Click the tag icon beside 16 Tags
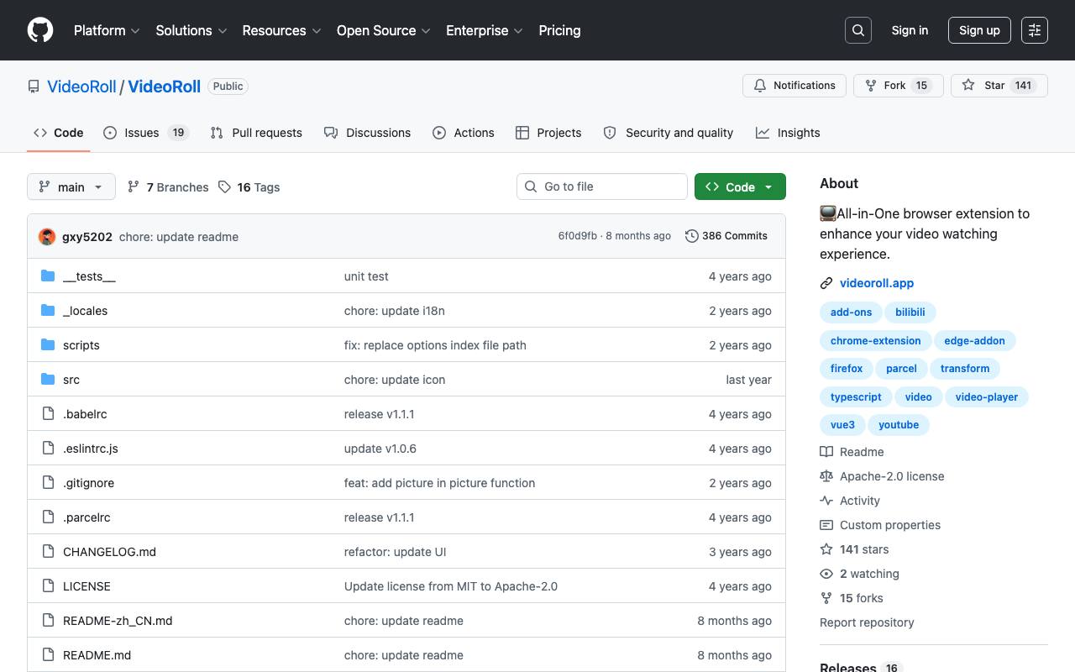 (224, 187)
